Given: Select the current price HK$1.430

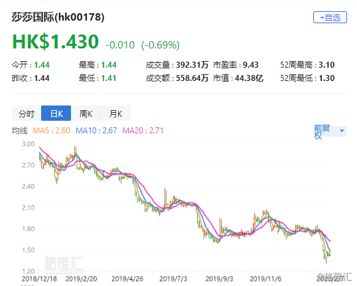Looking at the screenshot, I should click(56, 41).
